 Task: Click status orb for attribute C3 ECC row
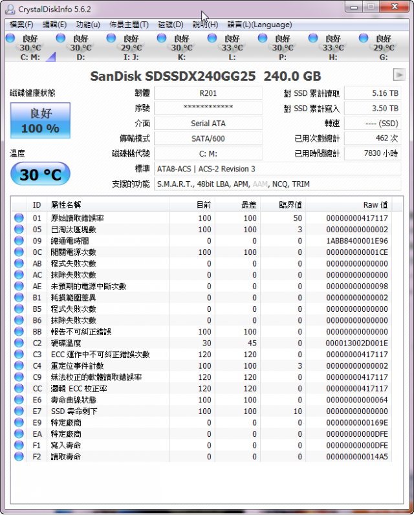(19, 355)
